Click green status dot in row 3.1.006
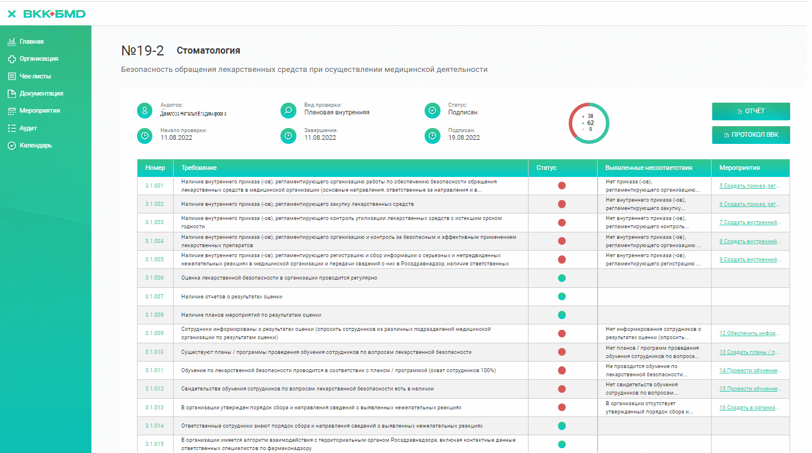The height and width of the screenshot is (453, 812). (562, 278)
